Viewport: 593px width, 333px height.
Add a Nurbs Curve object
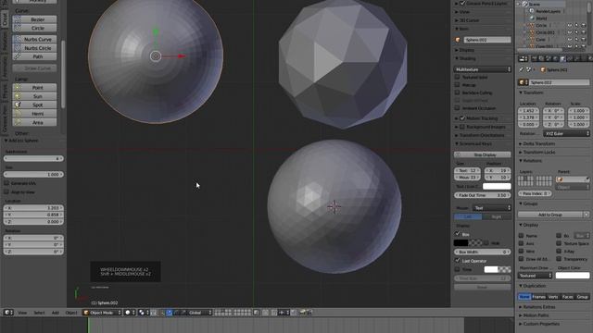tap(34, 39)
